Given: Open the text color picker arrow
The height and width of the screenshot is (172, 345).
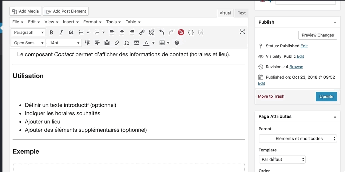Looking at the screenshot, I should pyautogui.click(x=153, y=43).
